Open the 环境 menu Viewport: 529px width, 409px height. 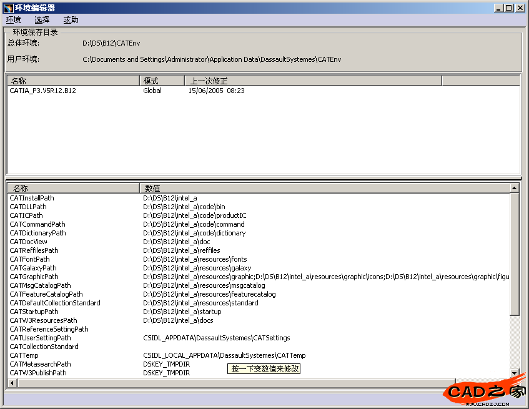pyautogui.click(x=13, y=20)
